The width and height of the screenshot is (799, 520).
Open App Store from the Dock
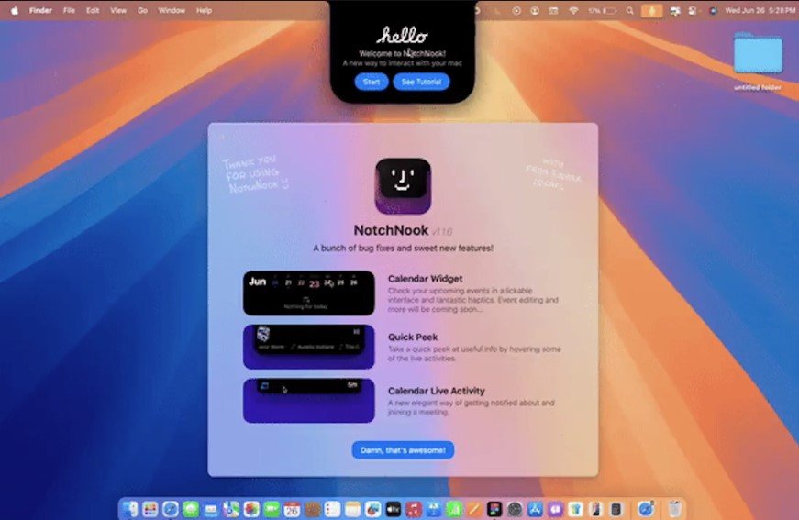tap(535, 509)
